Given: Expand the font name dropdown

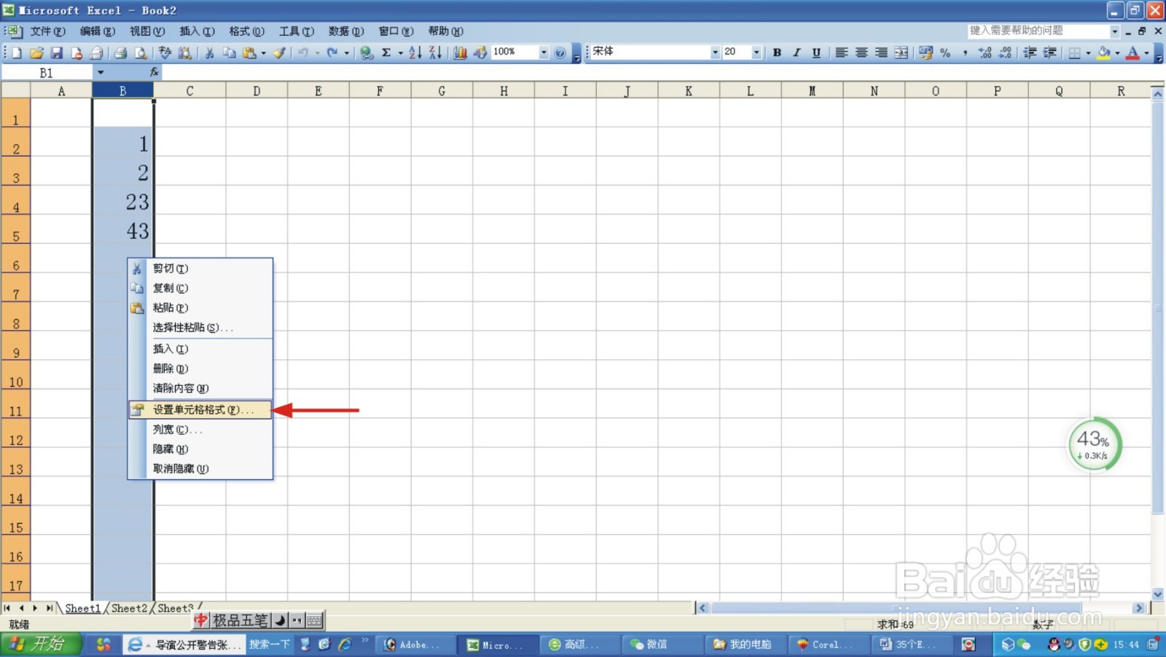Looking at the screenshot, I should [715, 52].
